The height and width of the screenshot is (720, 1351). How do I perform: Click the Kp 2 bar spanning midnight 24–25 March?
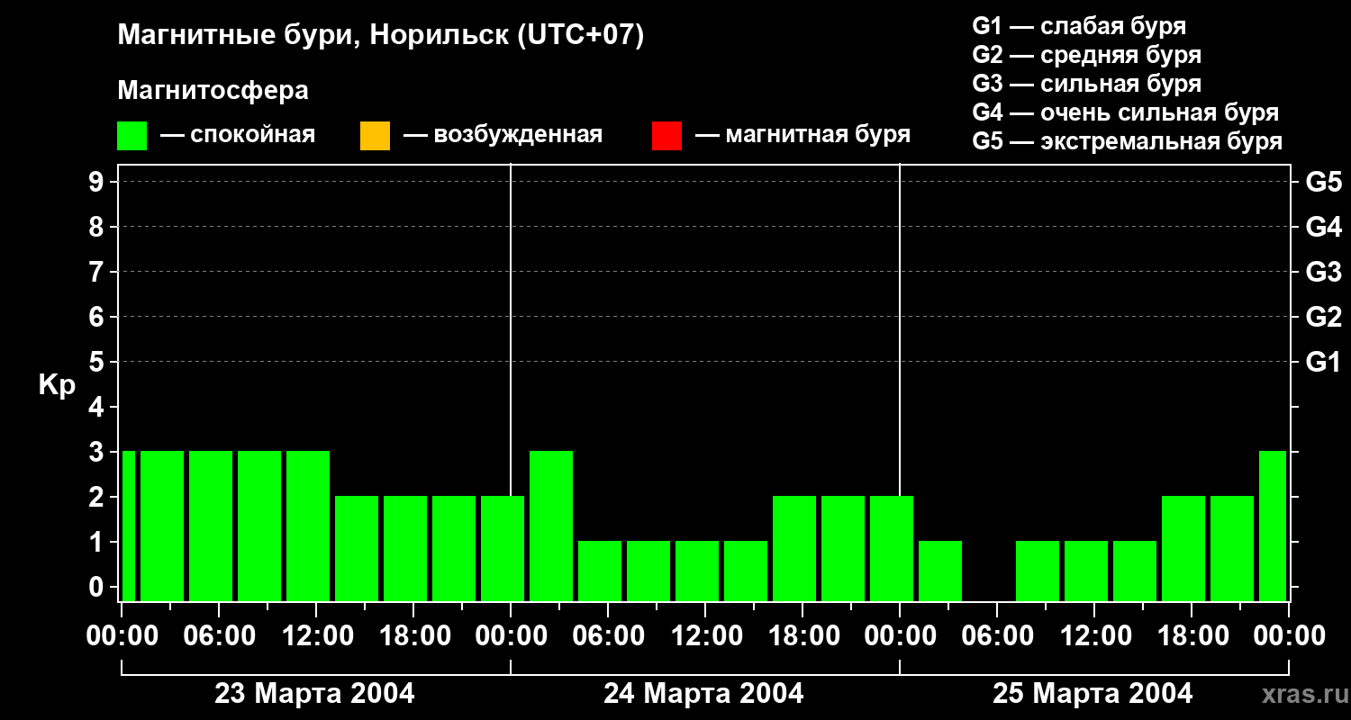point(892,548)
